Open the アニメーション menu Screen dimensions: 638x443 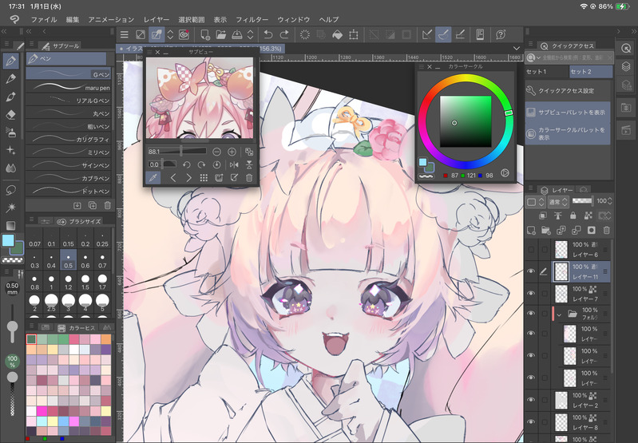(111, 19)
